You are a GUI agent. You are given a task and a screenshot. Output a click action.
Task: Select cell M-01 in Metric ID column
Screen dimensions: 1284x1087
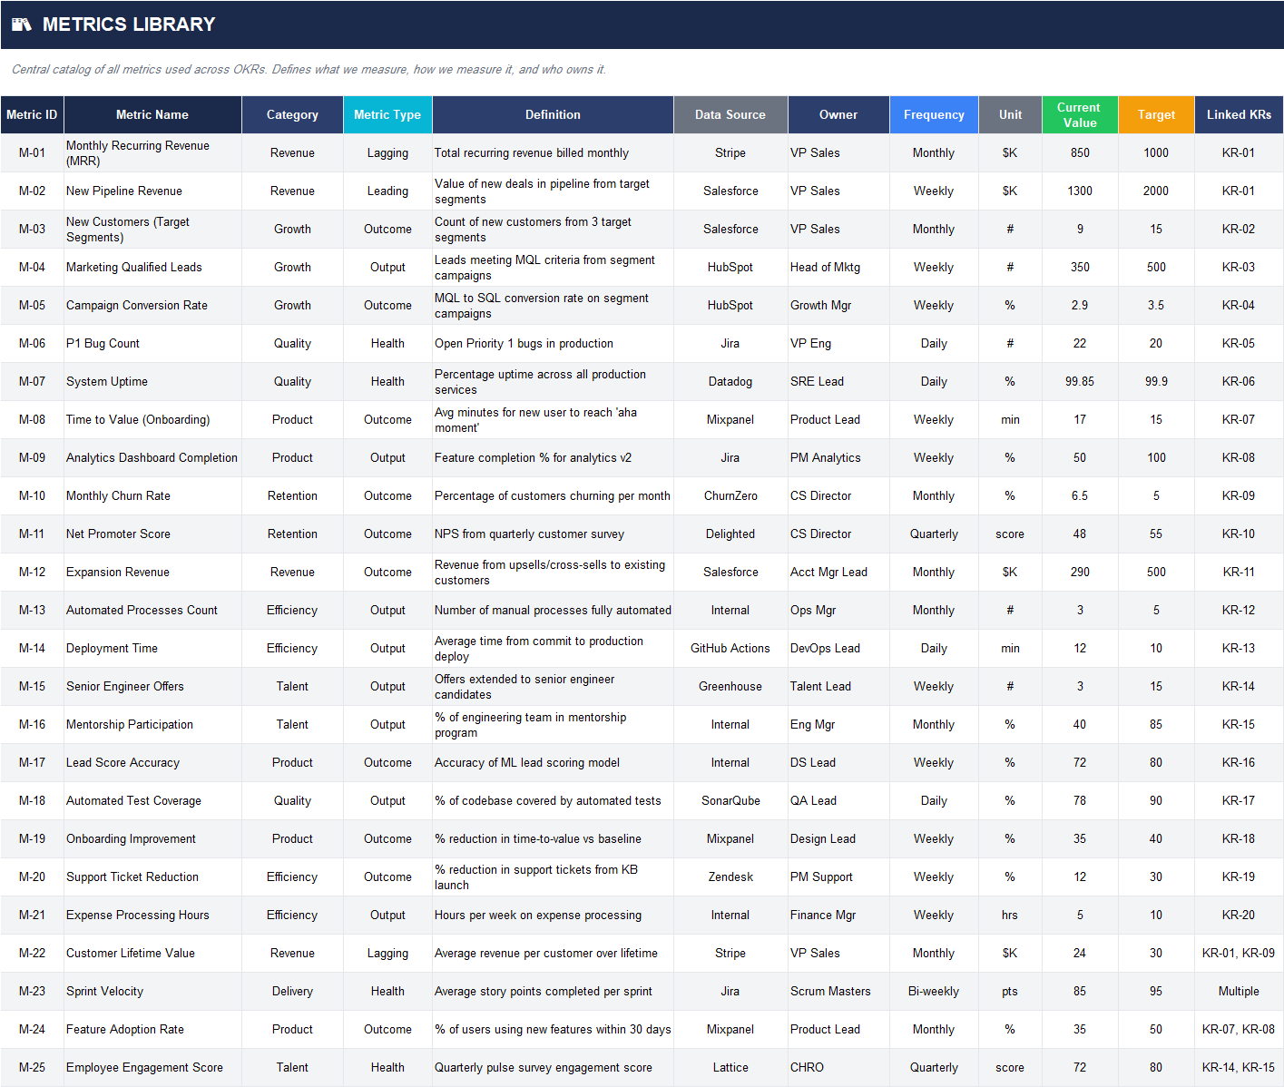click(32, 152)
